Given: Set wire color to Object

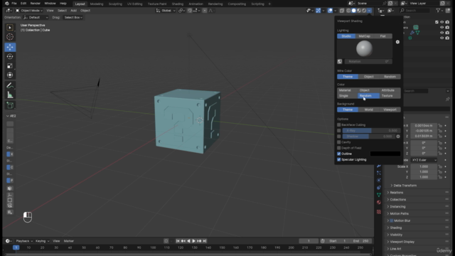Looking at the screenshot, I should click(368, 77).
